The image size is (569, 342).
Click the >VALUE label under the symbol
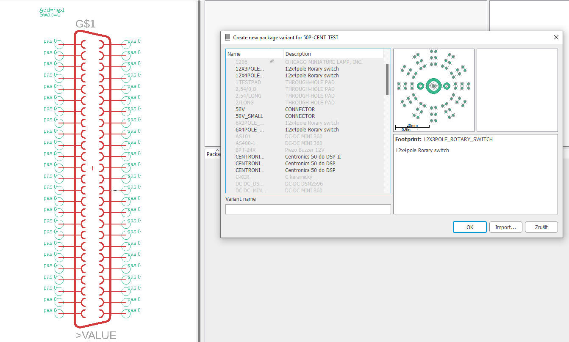[x=96, y=335]
